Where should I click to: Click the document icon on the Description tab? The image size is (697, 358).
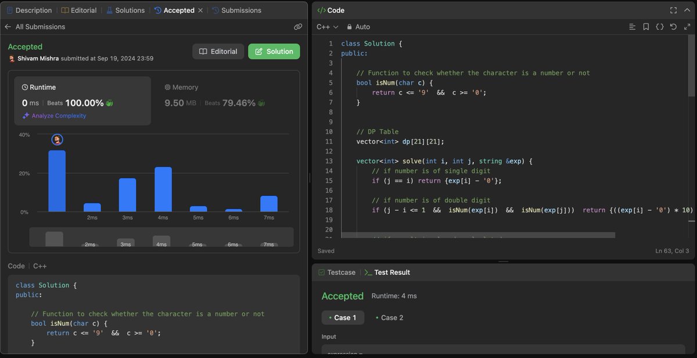[9, 10]
